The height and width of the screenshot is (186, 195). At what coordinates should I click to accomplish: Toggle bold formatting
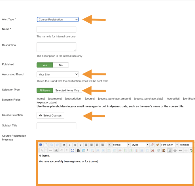64,145
